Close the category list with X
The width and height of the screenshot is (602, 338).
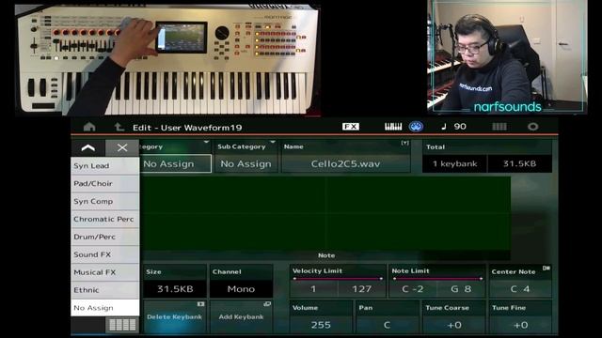click(122, 147)
